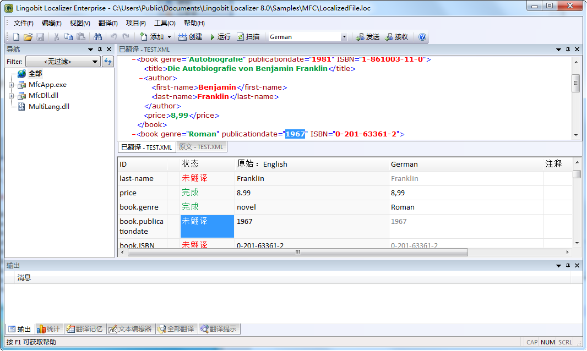
Task: Expand the MfcApp.exe tree node
Action: click(11, 85)
